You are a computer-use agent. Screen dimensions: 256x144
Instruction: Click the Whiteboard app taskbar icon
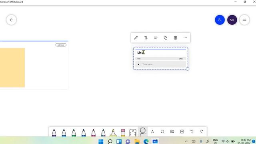click(155, 141)
